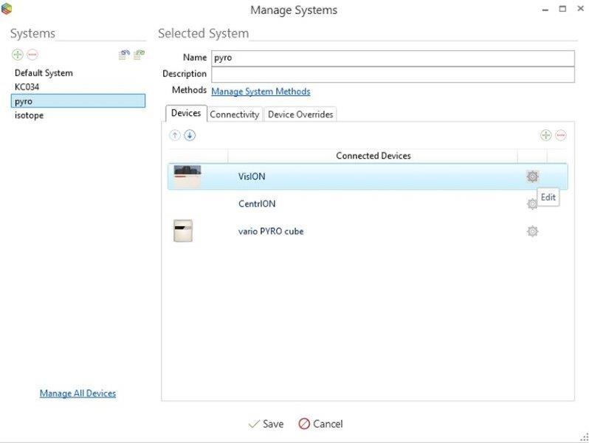
Task: Add a new system with the green plus
Action: pos(18,55)
